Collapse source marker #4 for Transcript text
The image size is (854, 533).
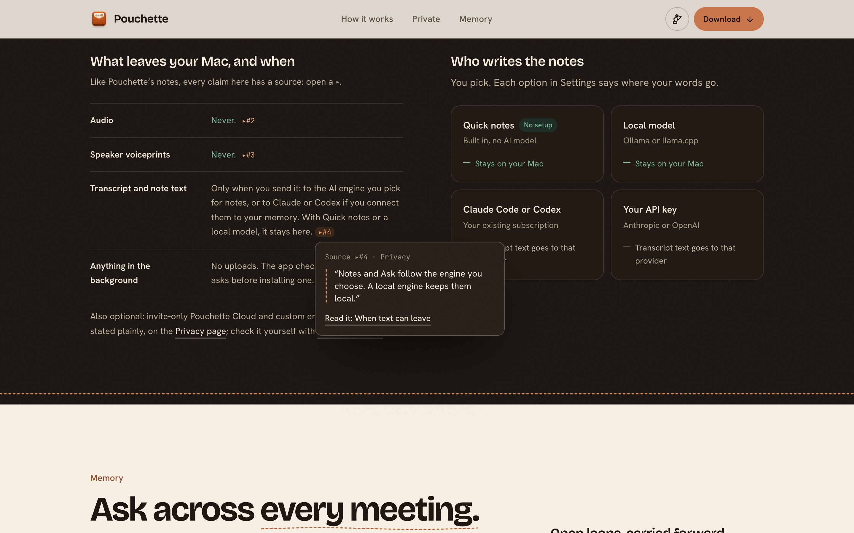pos(325,232)
